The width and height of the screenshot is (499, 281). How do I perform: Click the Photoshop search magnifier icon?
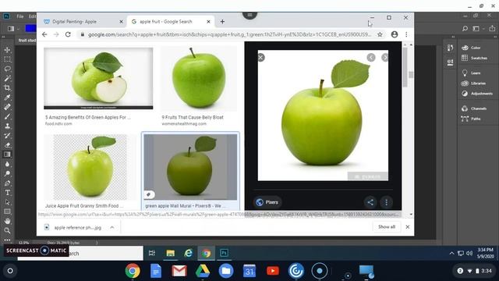[x=465, y=29]
